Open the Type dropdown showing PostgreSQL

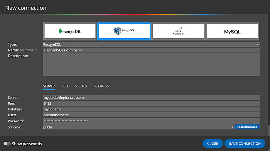click(151, 44)
